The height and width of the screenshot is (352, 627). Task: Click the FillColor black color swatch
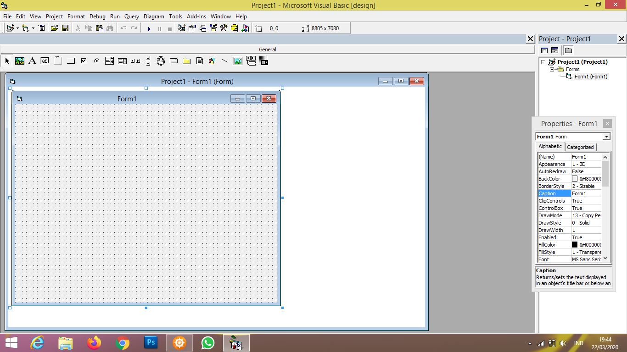click(574, 245)
